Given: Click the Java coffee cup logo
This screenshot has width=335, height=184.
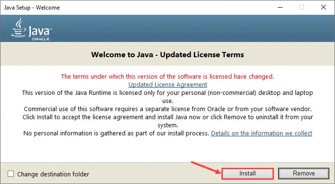Looking at the screenshot, I should point(19,28).
